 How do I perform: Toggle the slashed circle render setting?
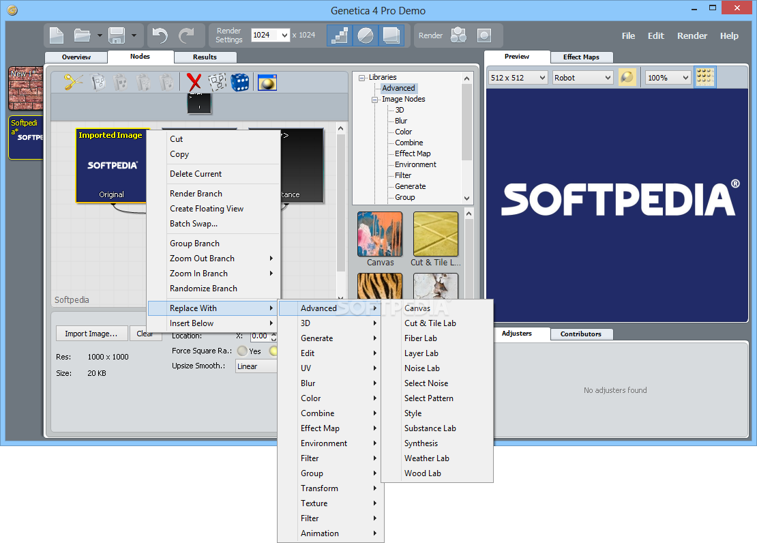click(366, 35)
